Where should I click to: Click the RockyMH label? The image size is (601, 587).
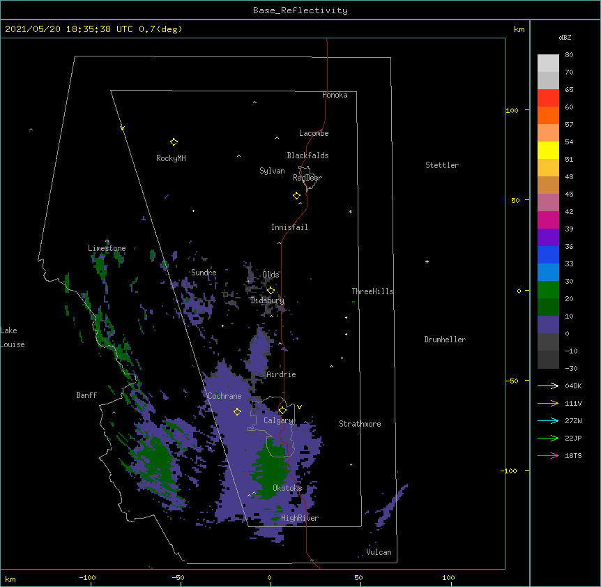click(171, 158)
